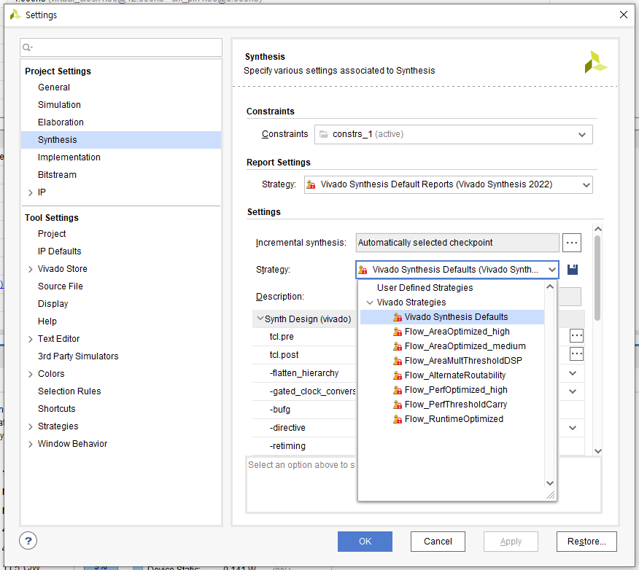Click the Restore... button
The width and height of the screenshot is (639, 570).
586,542
